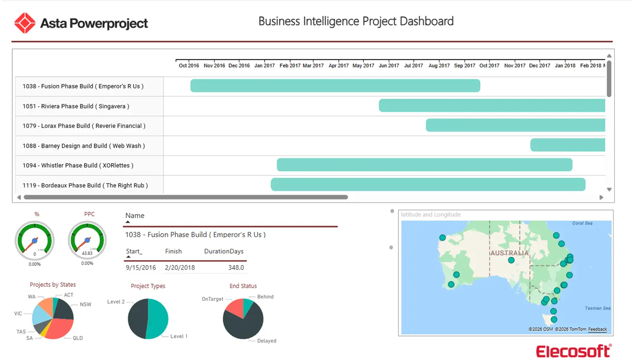Click the Oct 2016 timeline header
The image size is (634, 363).
coord(189,65)
